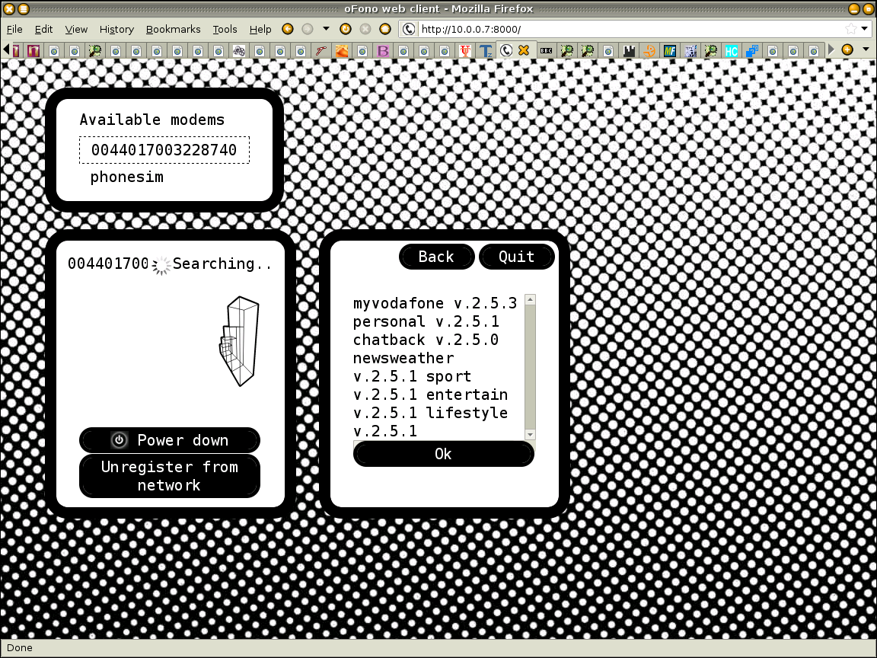Switch to the BBC tab
877x658 pixels.
546,51
